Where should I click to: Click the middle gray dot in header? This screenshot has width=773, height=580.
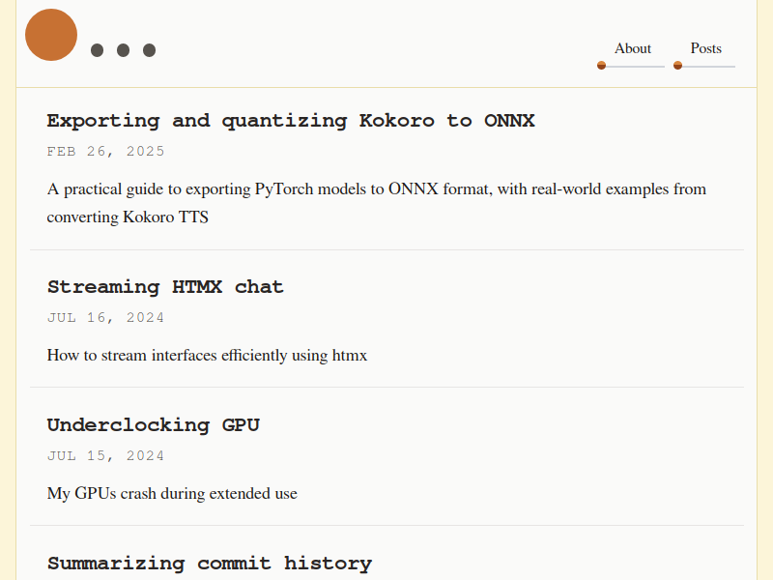pyautogui.click(x=124, y=50)
